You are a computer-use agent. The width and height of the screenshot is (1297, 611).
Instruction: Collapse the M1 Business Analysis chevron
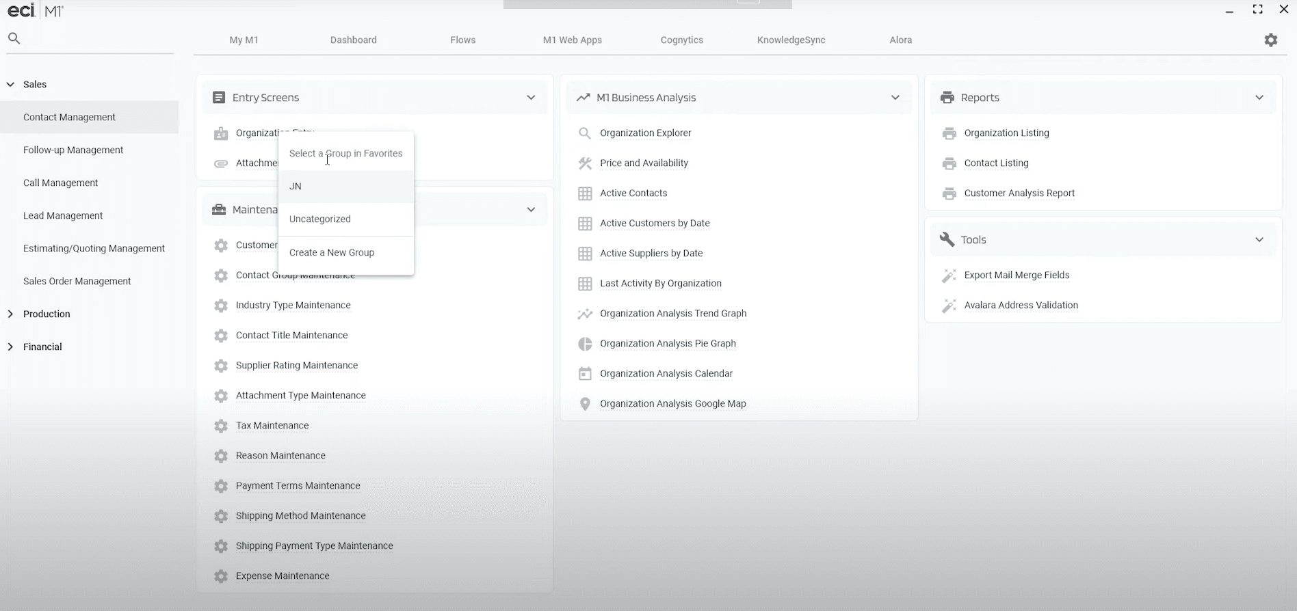coord(895,98)
